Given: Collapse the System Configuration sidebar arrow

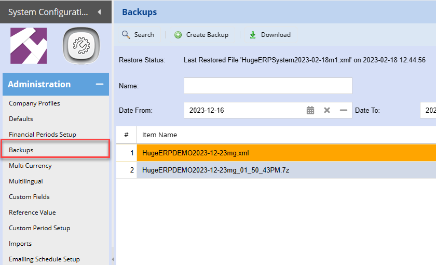Looking at the screenshot, I should (x=99, y=11).
